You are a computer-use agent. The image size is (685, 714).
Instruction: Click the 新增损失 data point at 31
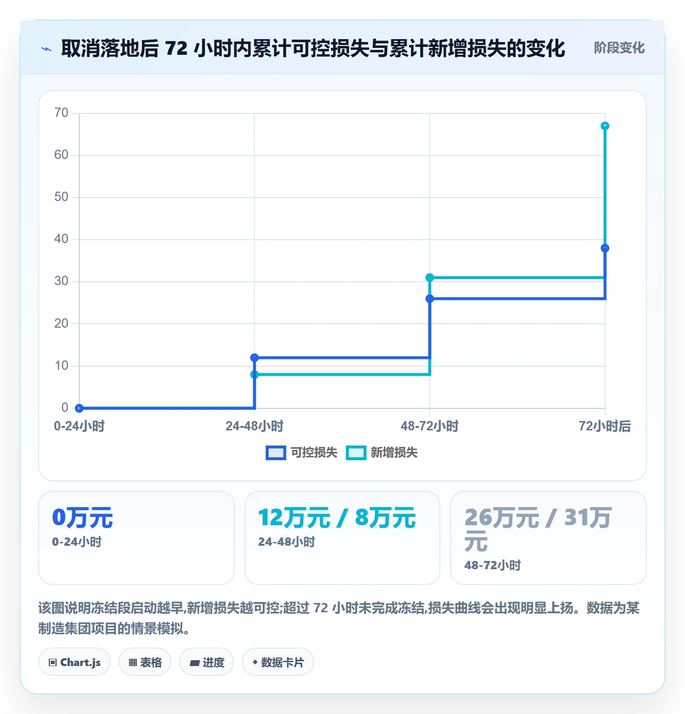point(430,278)
